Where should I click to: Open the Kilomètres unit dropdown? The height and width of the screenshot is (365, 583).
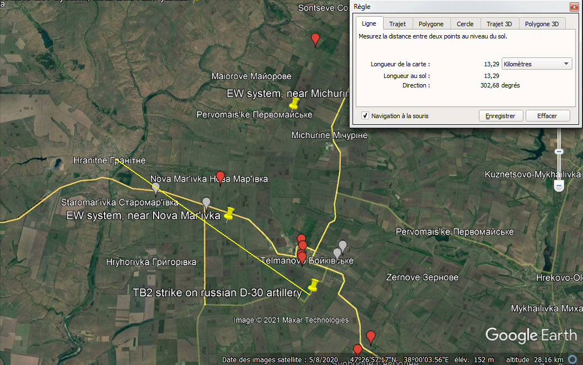click(x=537, y=64)
